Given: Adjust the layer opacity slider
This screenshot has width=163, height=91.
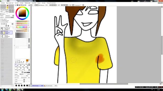Looking at the screenshot, I should (10, 17).
